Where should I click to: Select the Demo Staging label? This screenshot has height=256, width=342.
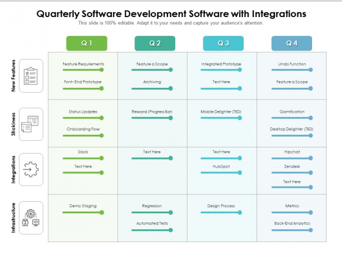[83, 206]
